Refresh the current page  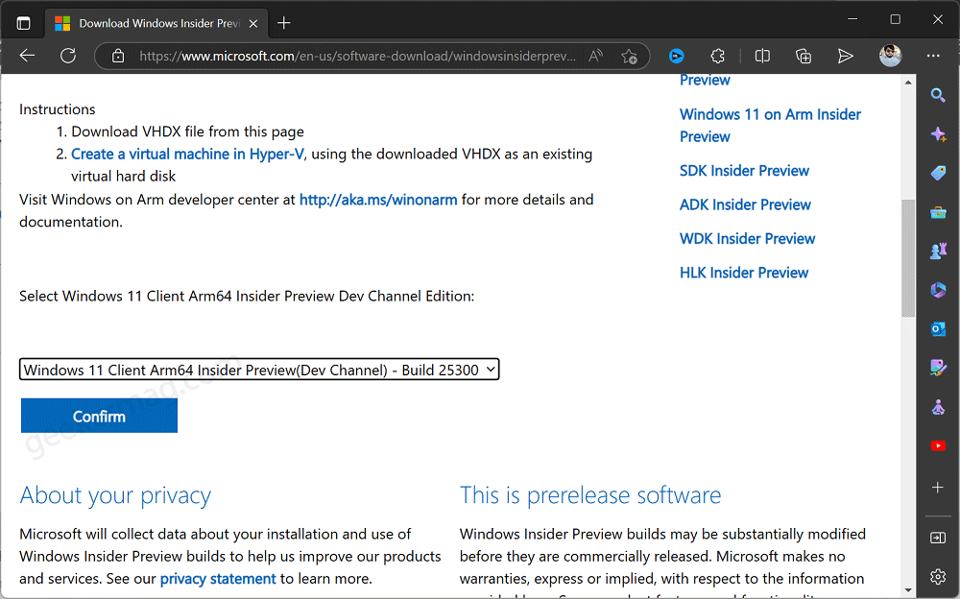tap(68, 56)
